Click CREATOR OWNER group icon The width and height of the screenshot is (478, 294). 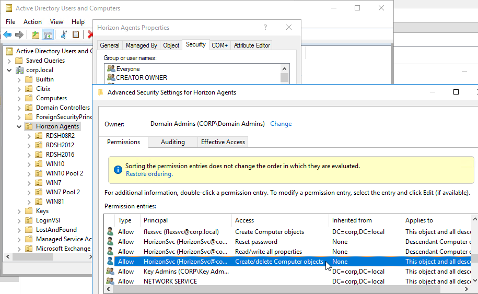pos(111,77)
